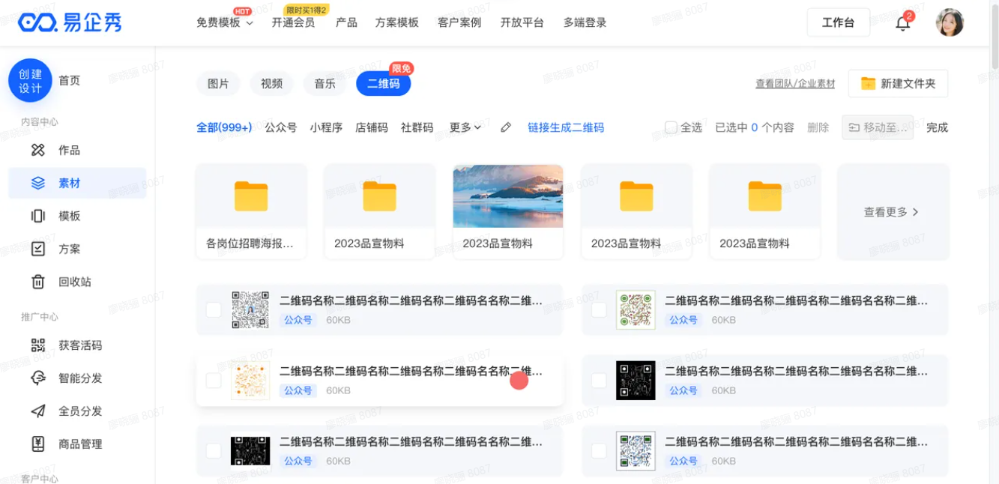Open 开放平台 in top navigation
Screen dimensions: 999x484
[522, 22]
